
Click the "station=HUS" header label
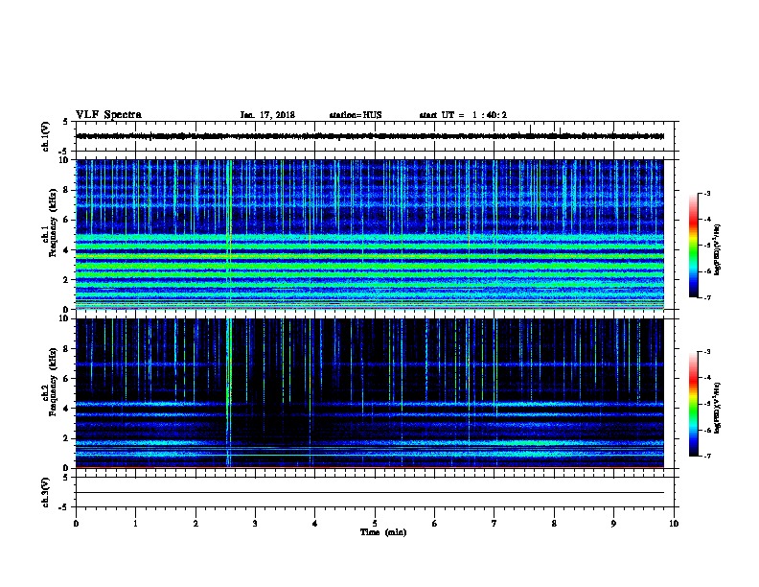click(x=356, y=115)
